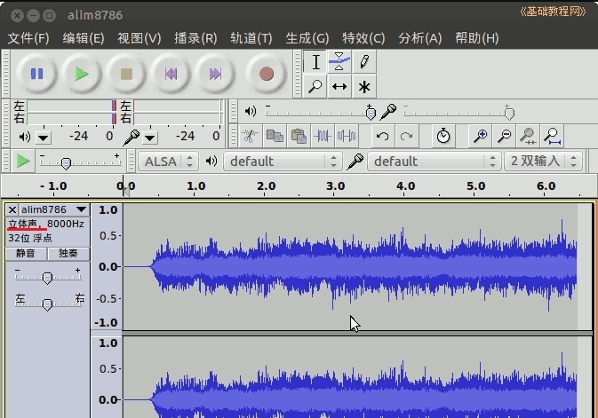The width and height of the screenshot is (598, 418).
Task: Click the Undo arrow icon
Action: pyautogui.click(x=382, y=136)
